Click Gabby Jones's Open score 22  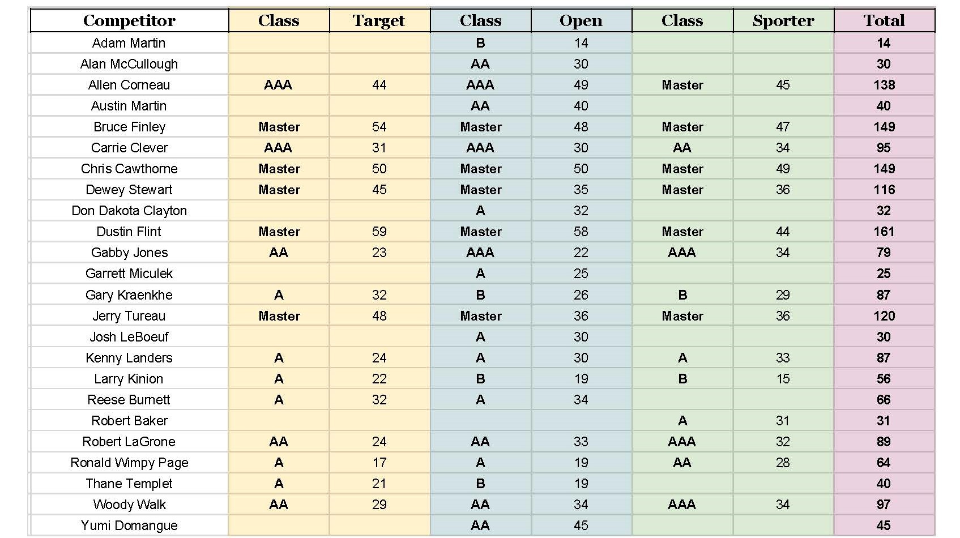[x=581, y=253]
